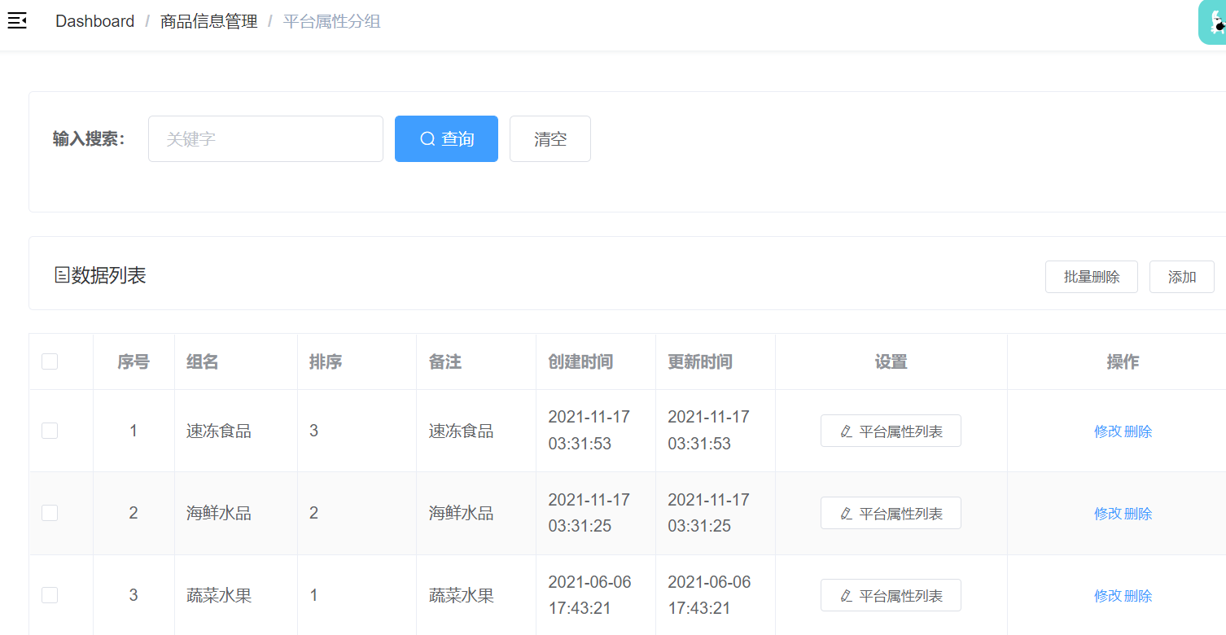Click the user avatar in top-right corner

[1213, 22]
